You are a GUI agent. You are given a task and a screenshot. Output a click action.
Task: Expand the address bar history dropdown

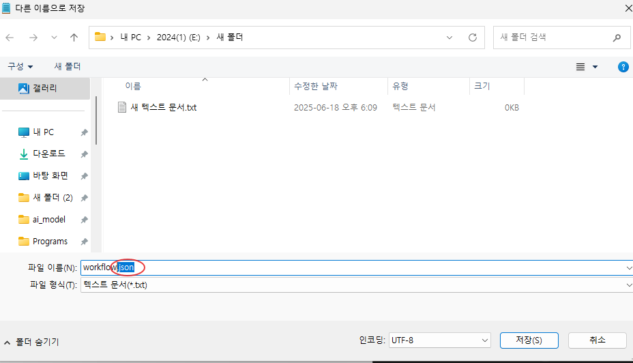tap(450, 38)
